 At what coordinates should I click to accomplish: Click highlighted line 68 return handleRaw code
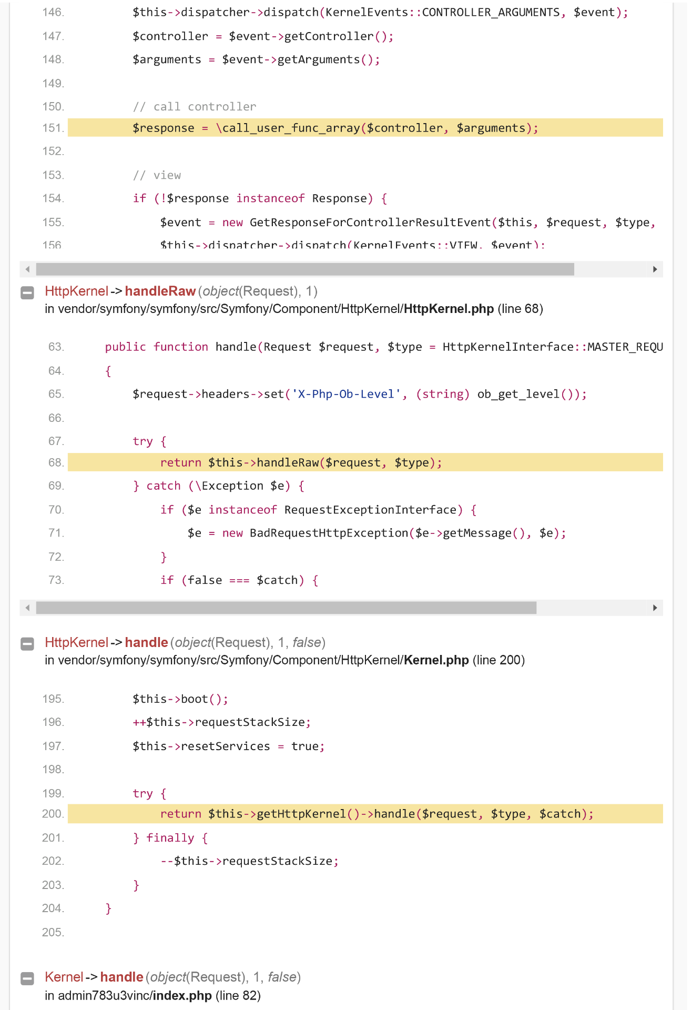pos(365,462)
